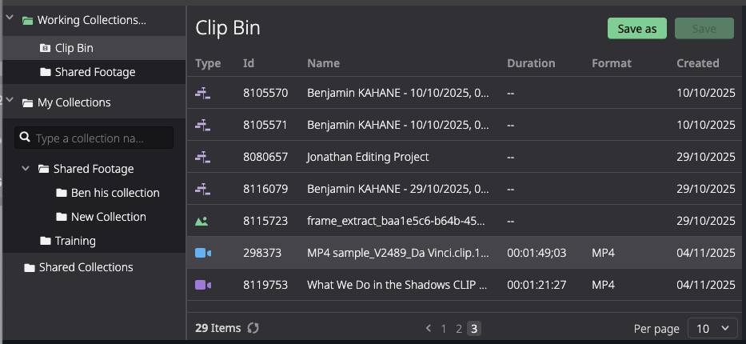Click id 8116079 in the table

pyautogui.click(x=265, y=190)
